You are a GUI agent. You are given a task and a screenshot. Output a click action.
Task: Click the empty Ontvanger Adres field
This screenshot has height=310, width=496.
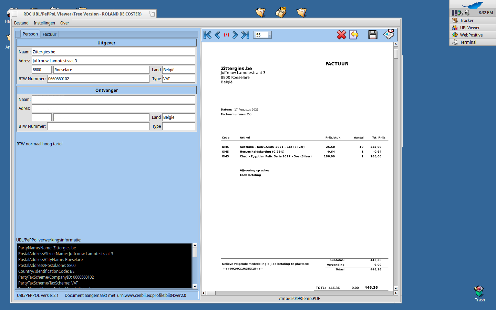pyautogui.click(x=113, y=108)
